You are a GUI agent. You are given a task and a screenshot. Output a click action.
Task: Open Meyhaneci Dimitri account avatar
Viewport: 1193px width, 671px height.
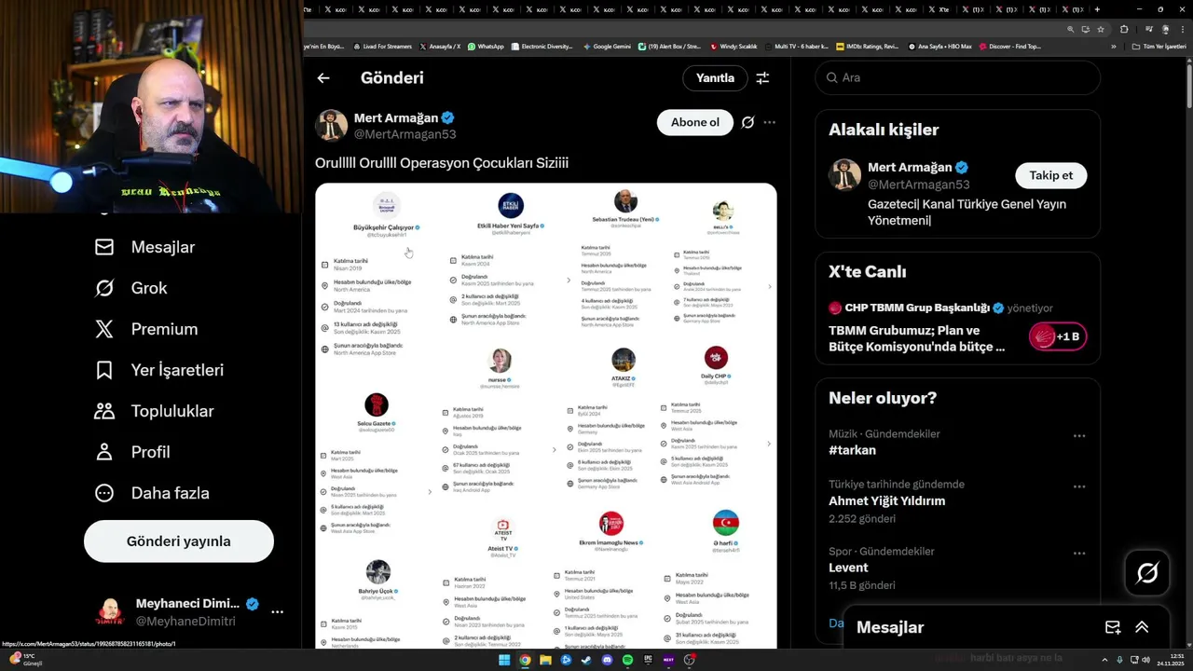110,612
